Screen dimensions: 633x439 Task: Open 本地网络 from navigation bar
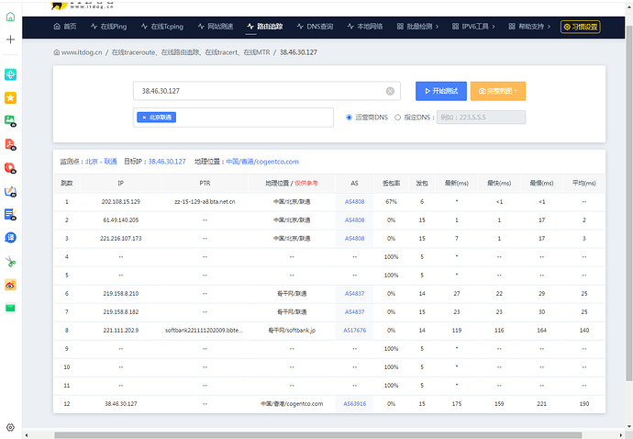(365, 27)
